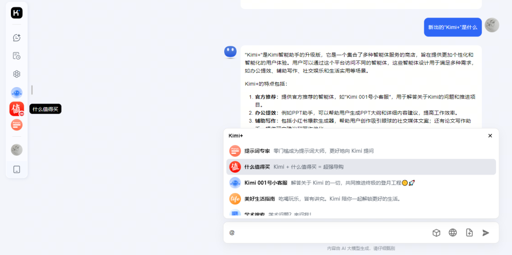Toggle web search globe icon
The image size is (512, 255).
click(453, 233)
